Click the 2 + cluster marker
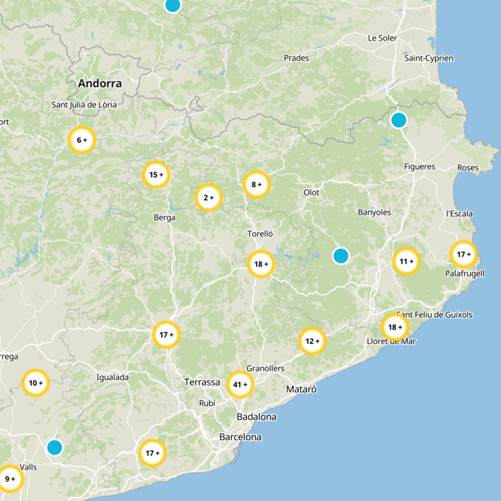Viewport: 501px width, 501px height. 209,198
